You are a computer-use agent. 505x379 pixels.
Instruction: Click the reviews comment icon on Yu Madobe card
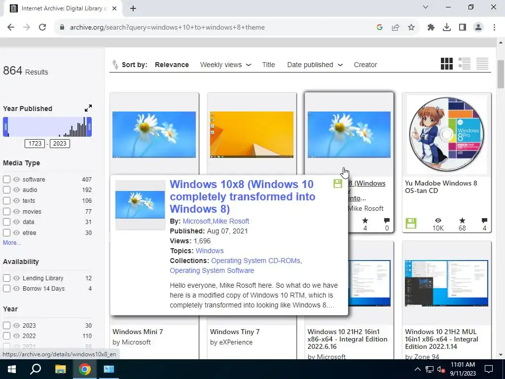click(484, 221)
